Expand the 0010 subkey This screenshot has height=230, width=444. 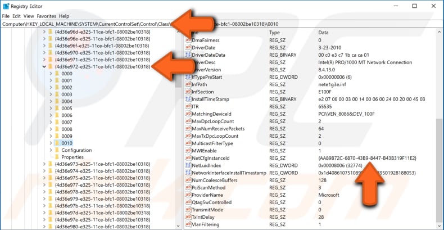[51, 143]
